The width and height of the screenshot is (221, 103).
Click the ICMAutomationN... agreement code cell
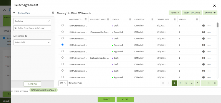[x=78, y=77]
